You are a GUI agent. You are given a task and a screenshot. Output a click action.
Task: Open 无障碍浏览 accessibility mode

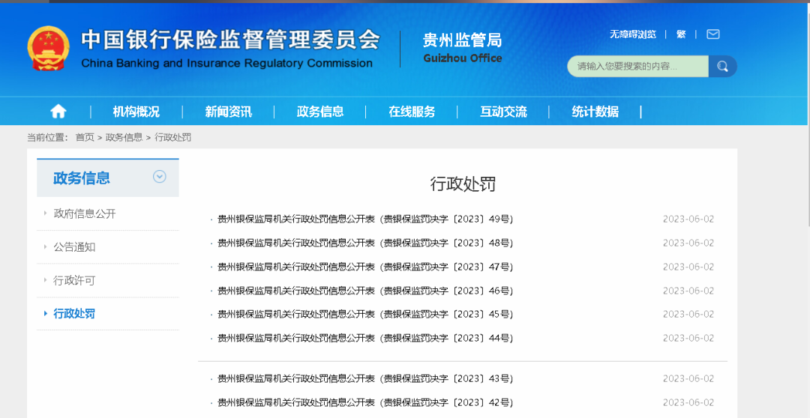pyautogui.click(x=633, y=34)
